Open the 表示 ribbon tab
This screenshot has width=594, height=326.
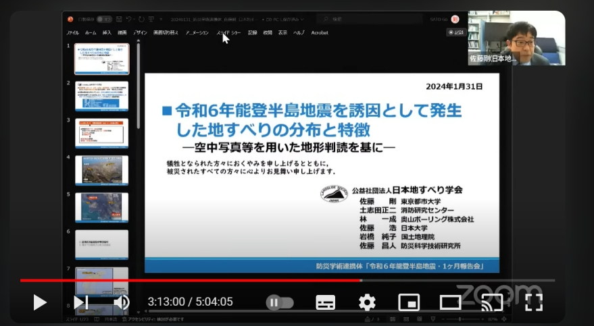pyautogui.click(x=283, y=33)
